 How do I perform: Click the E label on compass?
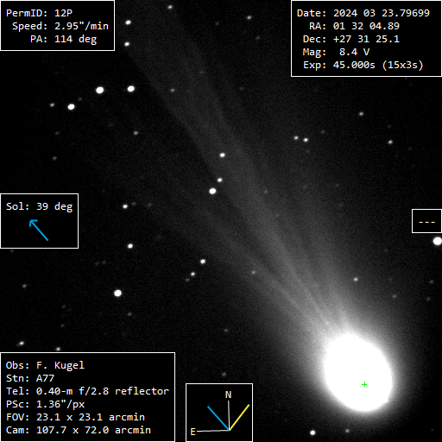click(193, 432)
